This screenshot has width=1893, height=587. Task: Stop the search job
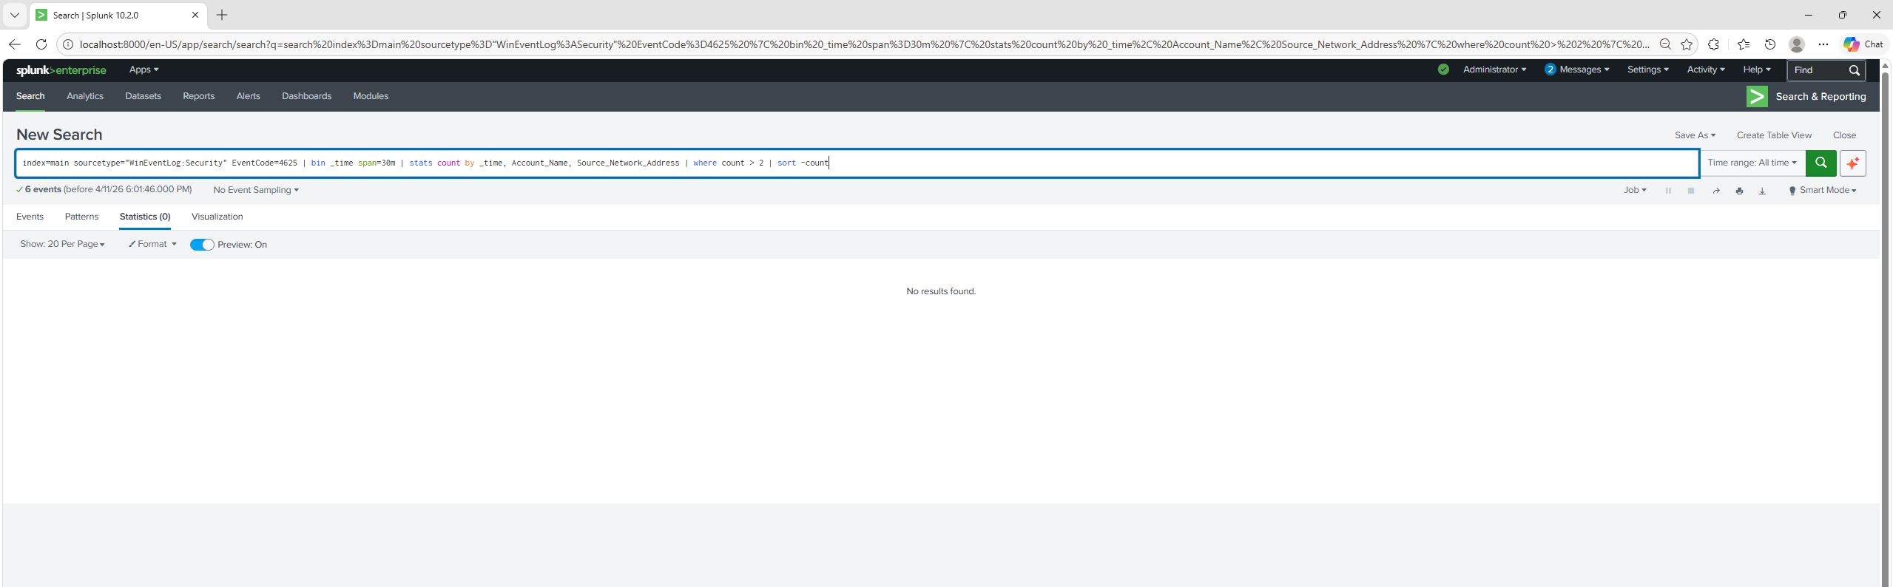tap(1691, 191)
